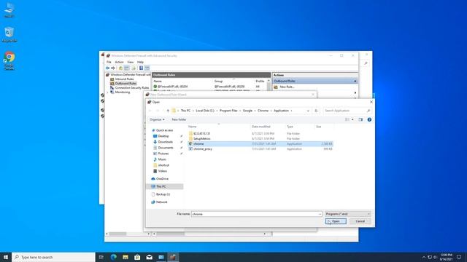Select Network in the navigation pane

click(161, 202)
